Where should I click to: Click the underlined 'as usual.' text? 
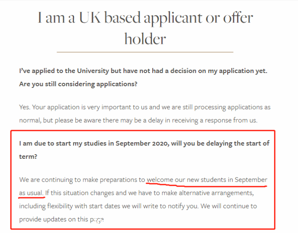click(31, 193)
